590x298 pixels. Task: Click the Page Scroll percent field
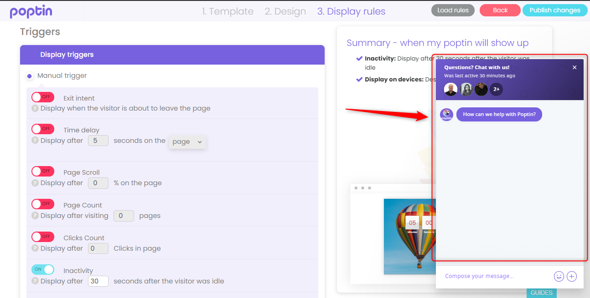click(x=98, y=183)
